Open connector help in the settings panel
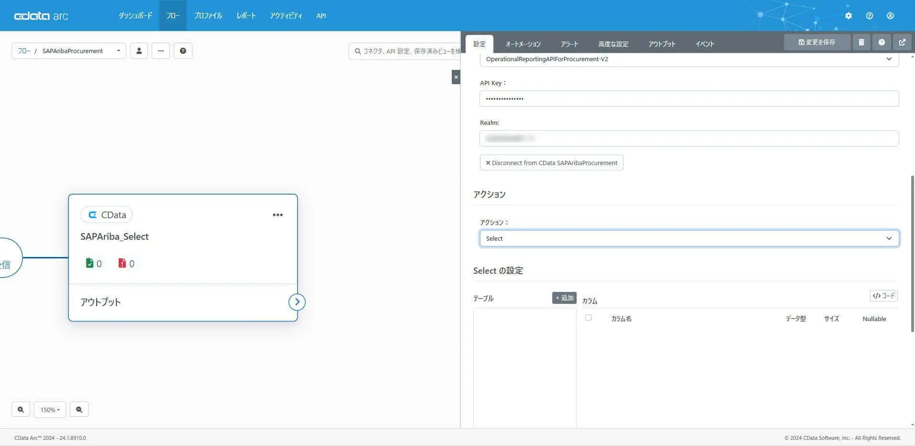 tap(882, 42)
